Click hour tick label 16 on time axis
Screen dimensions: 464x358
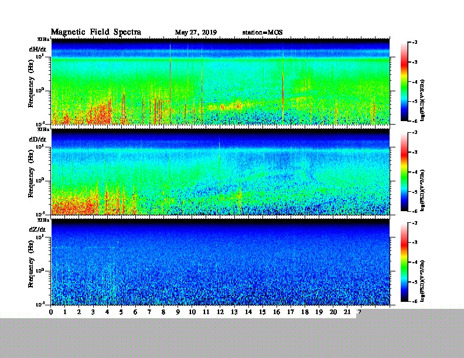click(x=277, y=312)
